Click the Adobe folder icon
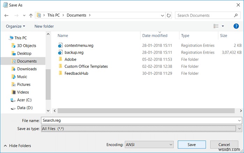 (60, 59)
